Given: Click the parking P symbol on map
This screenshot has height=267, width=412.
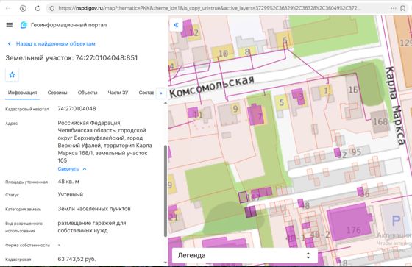Looking at the screenshot, I should [x=396, y=221].
